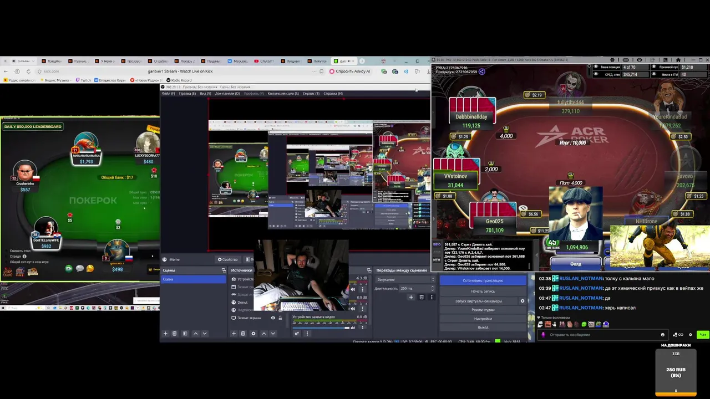Viewport: 710px width, 399px height.
Task: Select Donut source in Sources list
Action: tap(242, 303)
